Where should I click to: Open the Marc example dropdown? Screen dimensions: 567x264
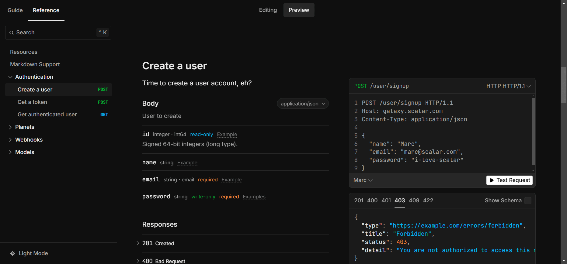[x=363, y=180]
